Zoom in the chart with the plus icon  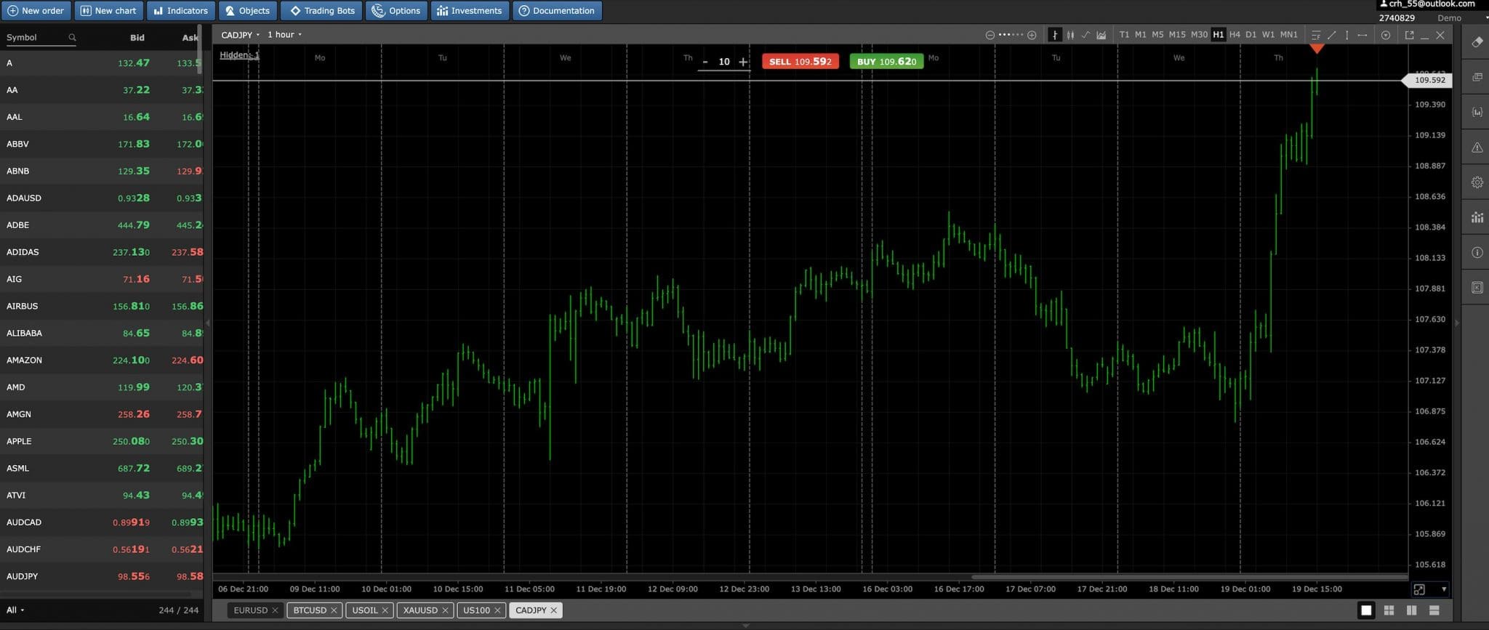[x=1032, y=35]
